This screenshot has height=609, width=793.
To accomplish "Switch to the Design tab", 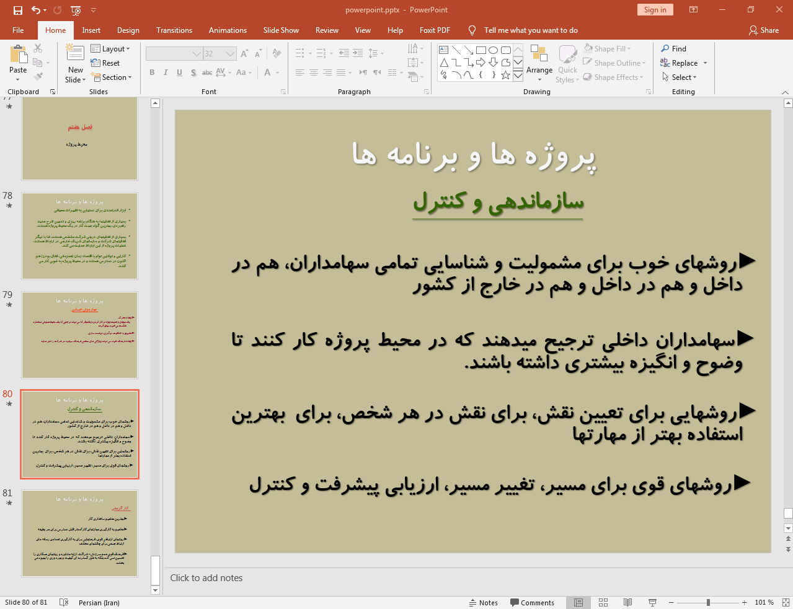I will (x=128, y=30).
